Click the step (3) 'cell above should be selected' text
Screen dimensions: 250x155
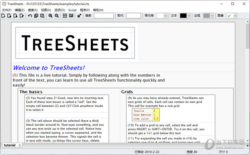(x=65, y=130)
